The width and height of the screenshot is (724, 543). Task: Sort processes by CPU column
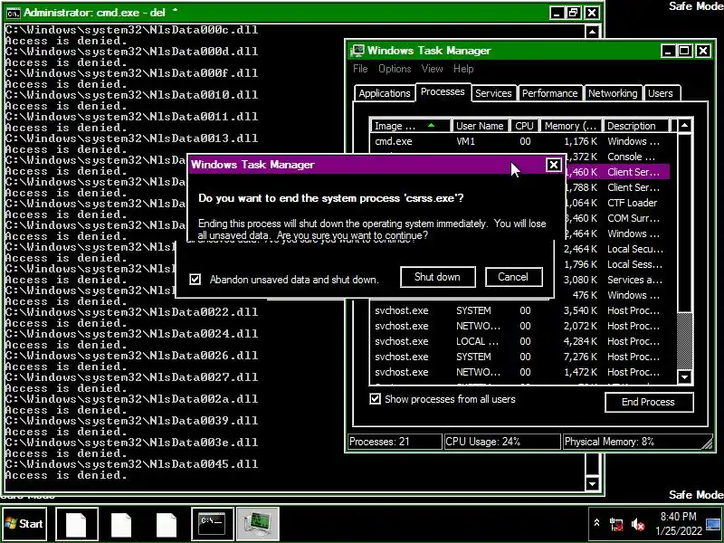525,126
